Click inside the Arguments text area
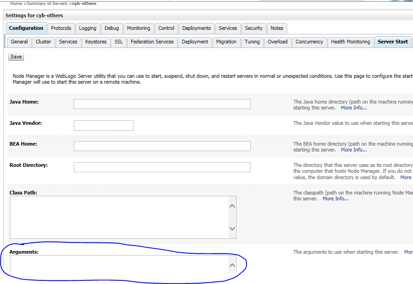The image size is (413, 284). click(119, 264)
